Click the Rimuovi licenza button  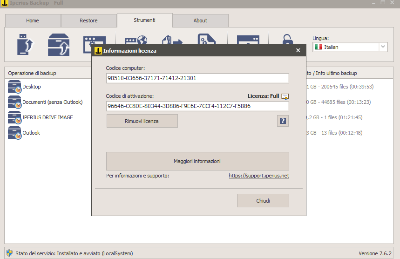[142, 121]
